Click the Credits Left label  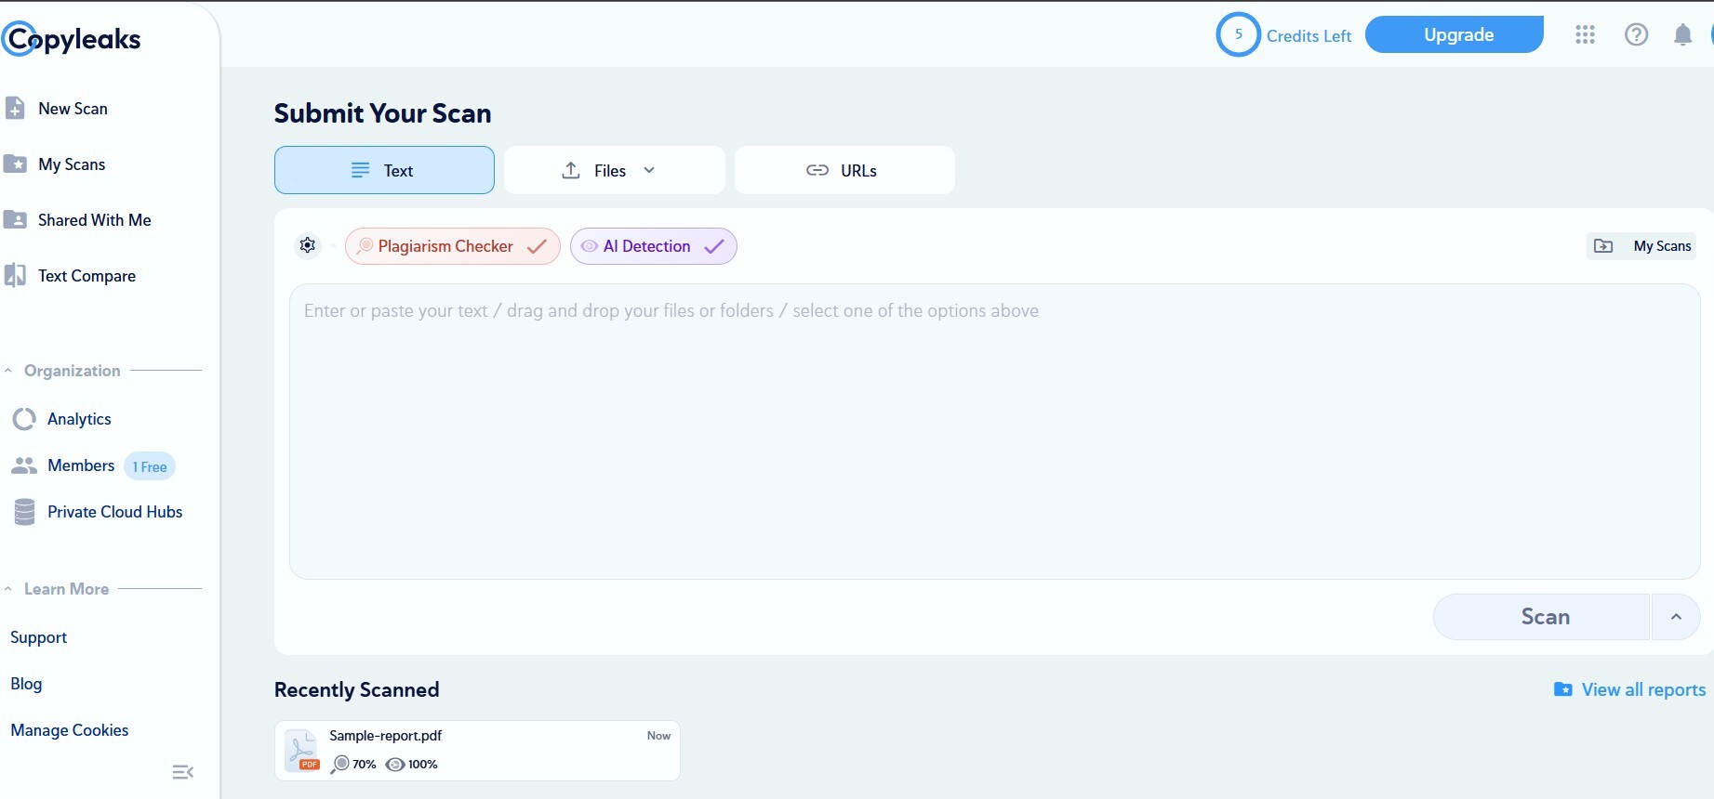1309,35
